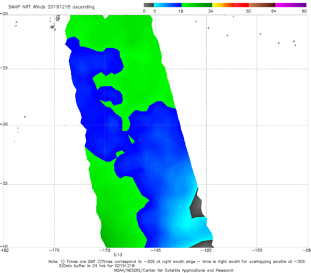The height and width of the screenshot is (273, 311).
Task: Click the swath time label '5:13'
Action: tap(118, 255)
